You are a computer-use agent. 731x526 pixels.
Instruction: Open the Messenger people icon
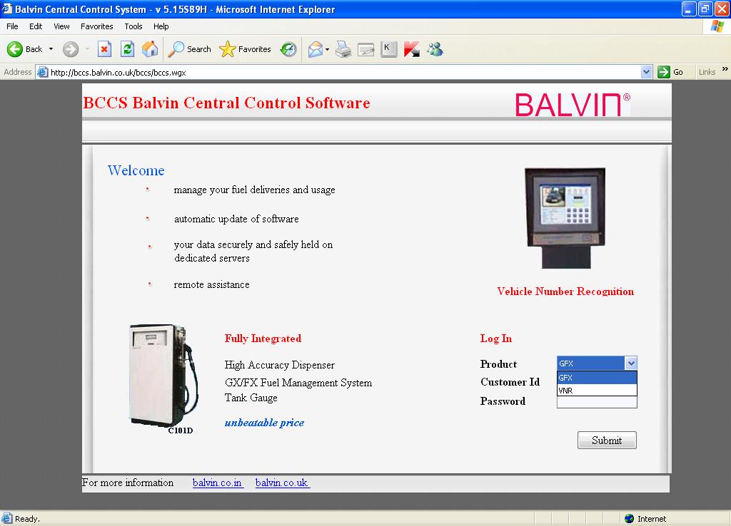point(435,49)
